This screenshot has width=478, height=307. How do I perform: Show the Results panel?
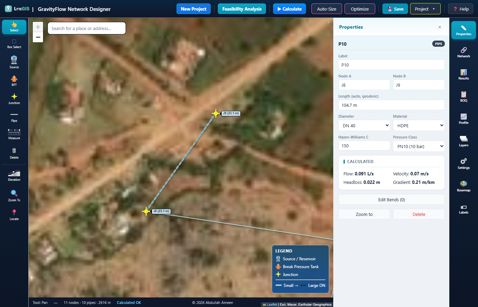463,75
